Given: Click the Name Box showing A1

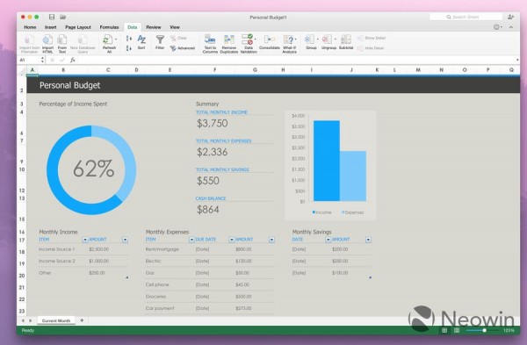Looking at the screenshot, I should click(29, 60).
